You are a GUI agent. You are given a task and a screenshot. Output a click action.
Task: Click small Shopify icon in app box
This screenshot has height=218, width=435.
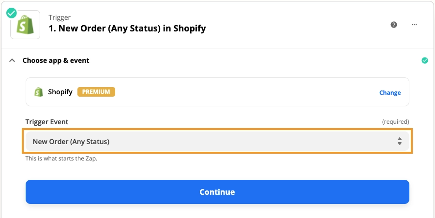click(39, 92)
